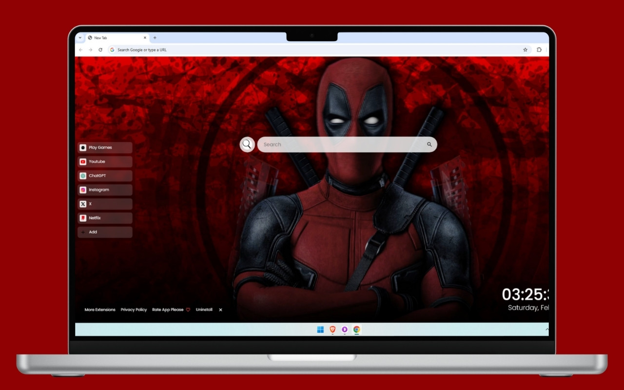
Task: Click the 03:25 clock display
Action: coord(526,294)
